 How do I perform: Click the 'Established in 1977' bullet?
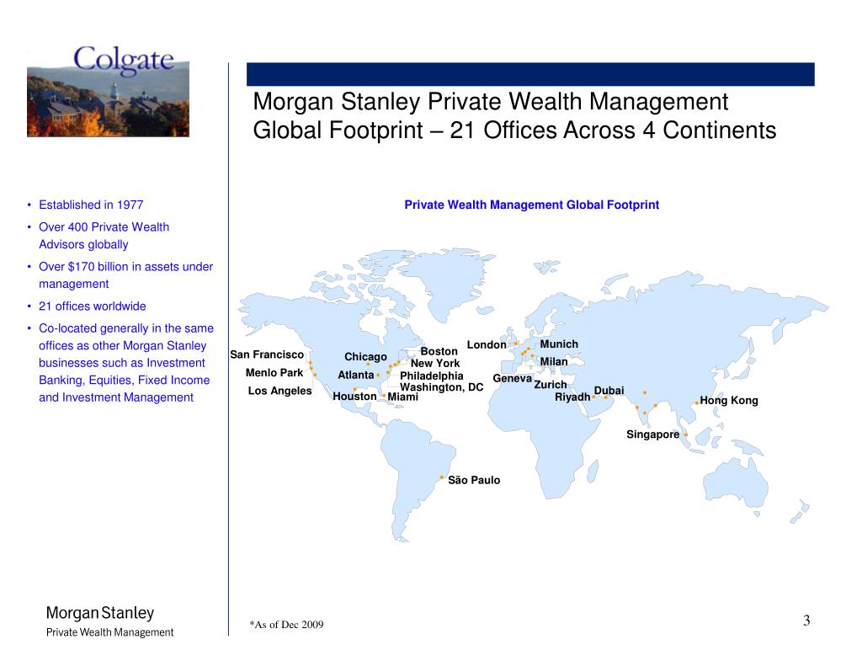[91, 205]
